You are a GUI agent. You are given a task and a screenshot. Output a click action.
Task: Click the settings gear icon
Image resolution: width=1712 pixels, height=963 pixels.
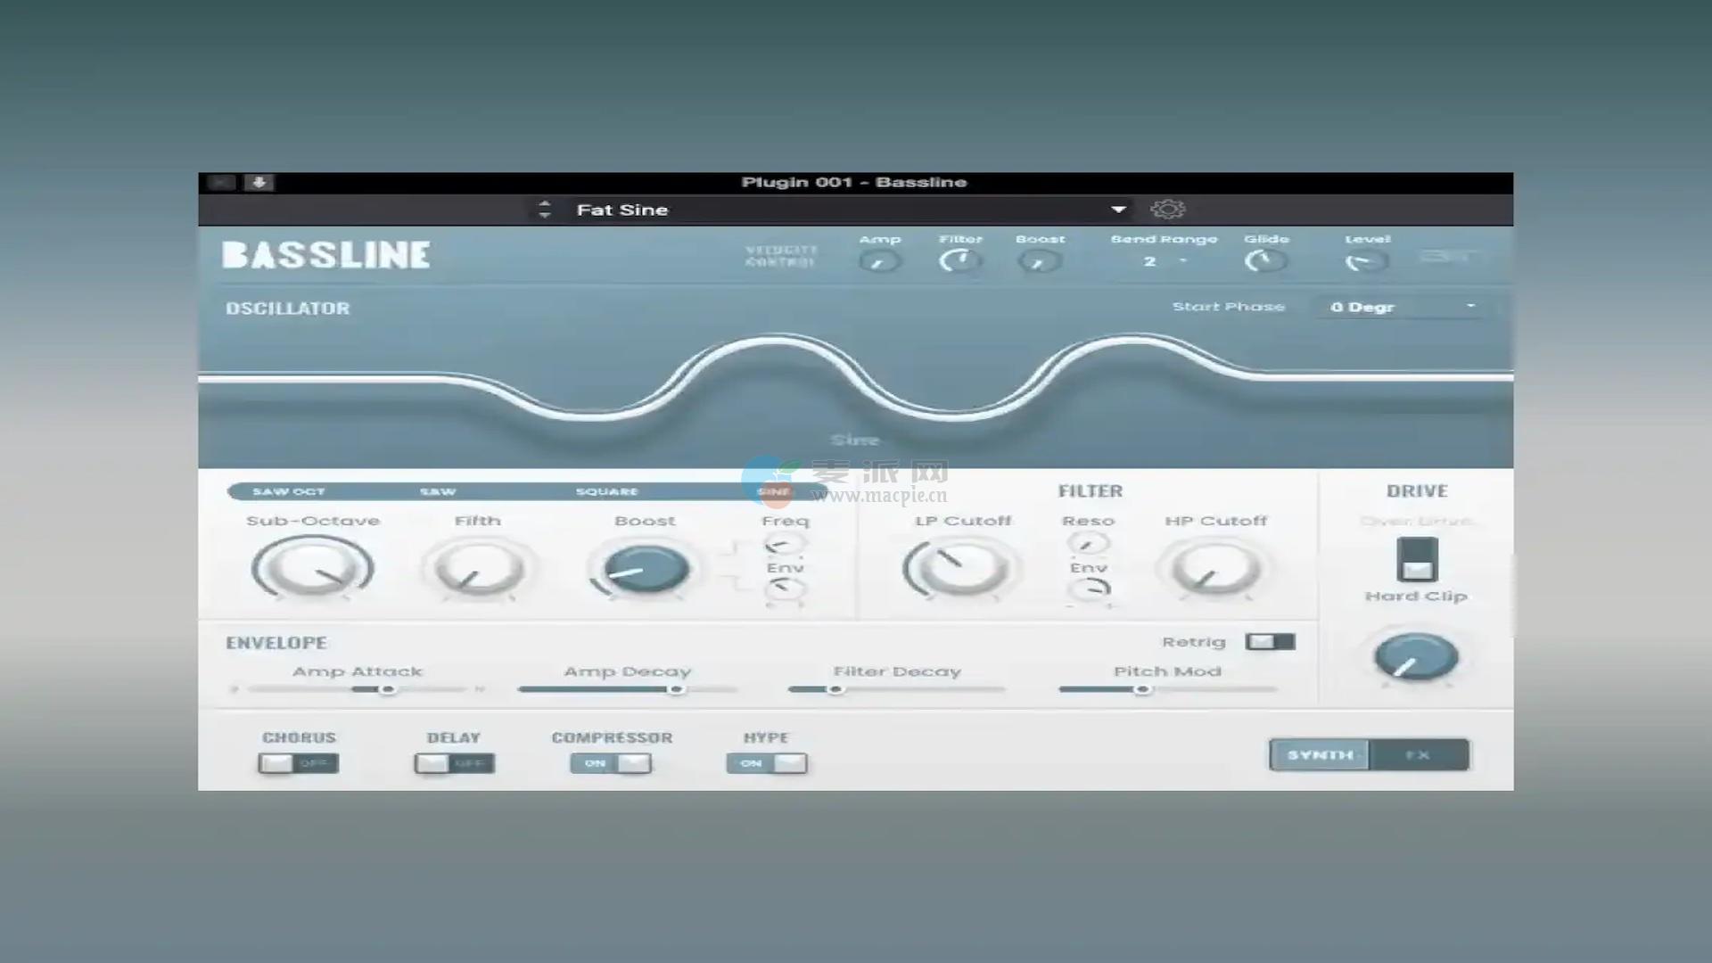(x=1167, y=210)
